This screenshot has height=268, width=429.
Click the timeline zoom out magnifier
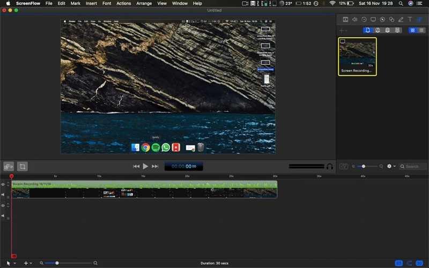41,263
